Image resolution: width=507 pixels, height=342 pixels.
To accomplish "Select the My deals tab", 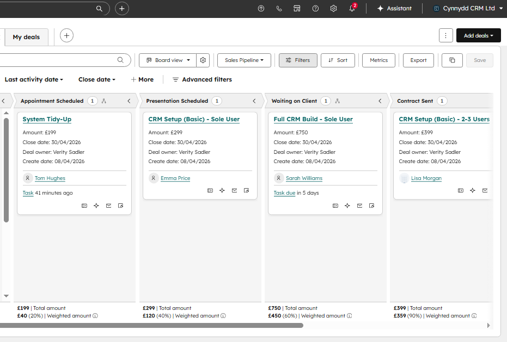I will click(26, 37).
